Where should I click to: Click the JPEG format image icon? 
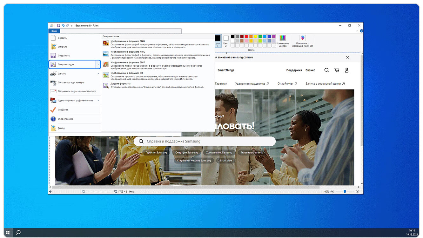(x=106, y=54)
